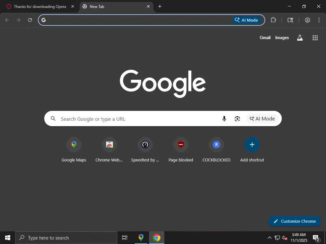Viewport: 326px width, 244px height.
Task: Open the Gmail link
Action: click(265, 37)
